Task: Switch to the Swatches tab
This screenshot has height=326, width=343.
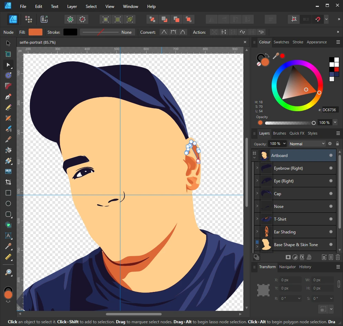Action: (281, 42)
